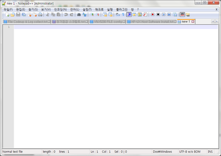221x156 pixels.
Task: Stop macro recording with black square icon
Action: (158, 14)
